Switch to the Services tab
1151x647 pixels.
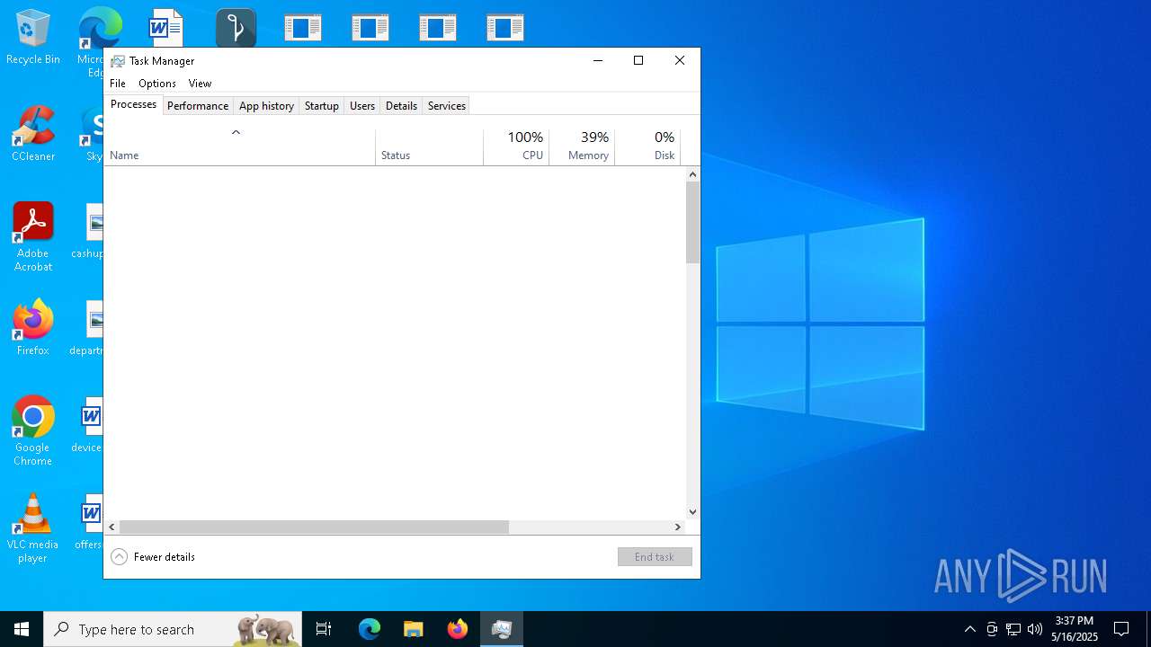pos(447,106)
